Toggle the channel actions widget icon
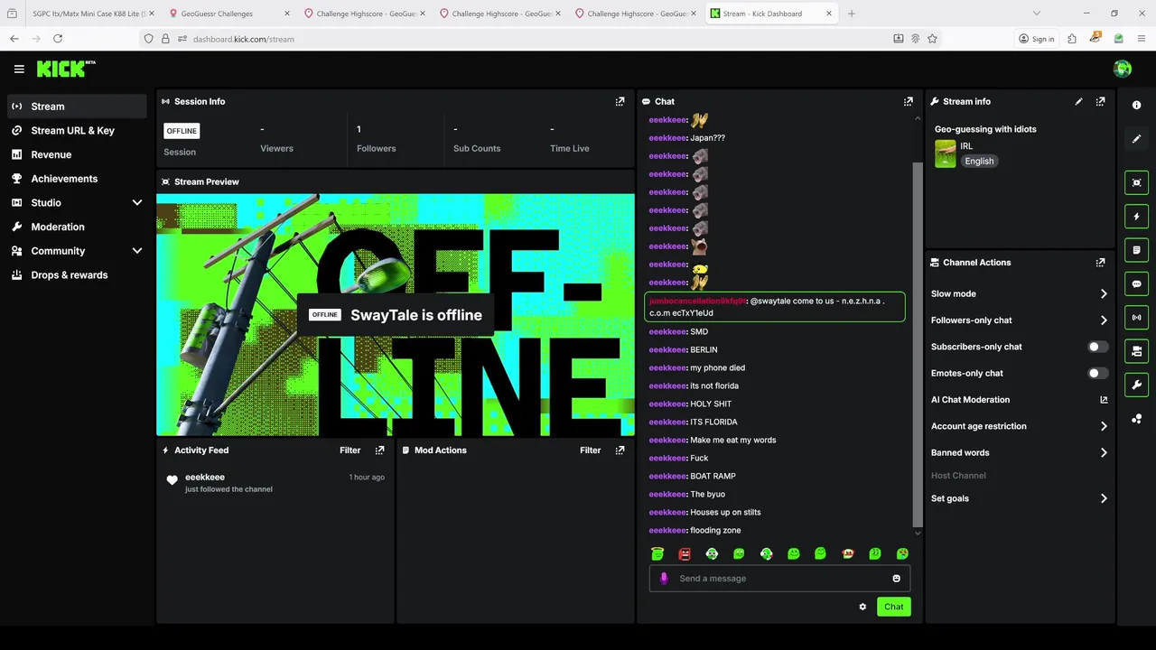This screenshot has width=1156, height=650. pos(1136,351)
